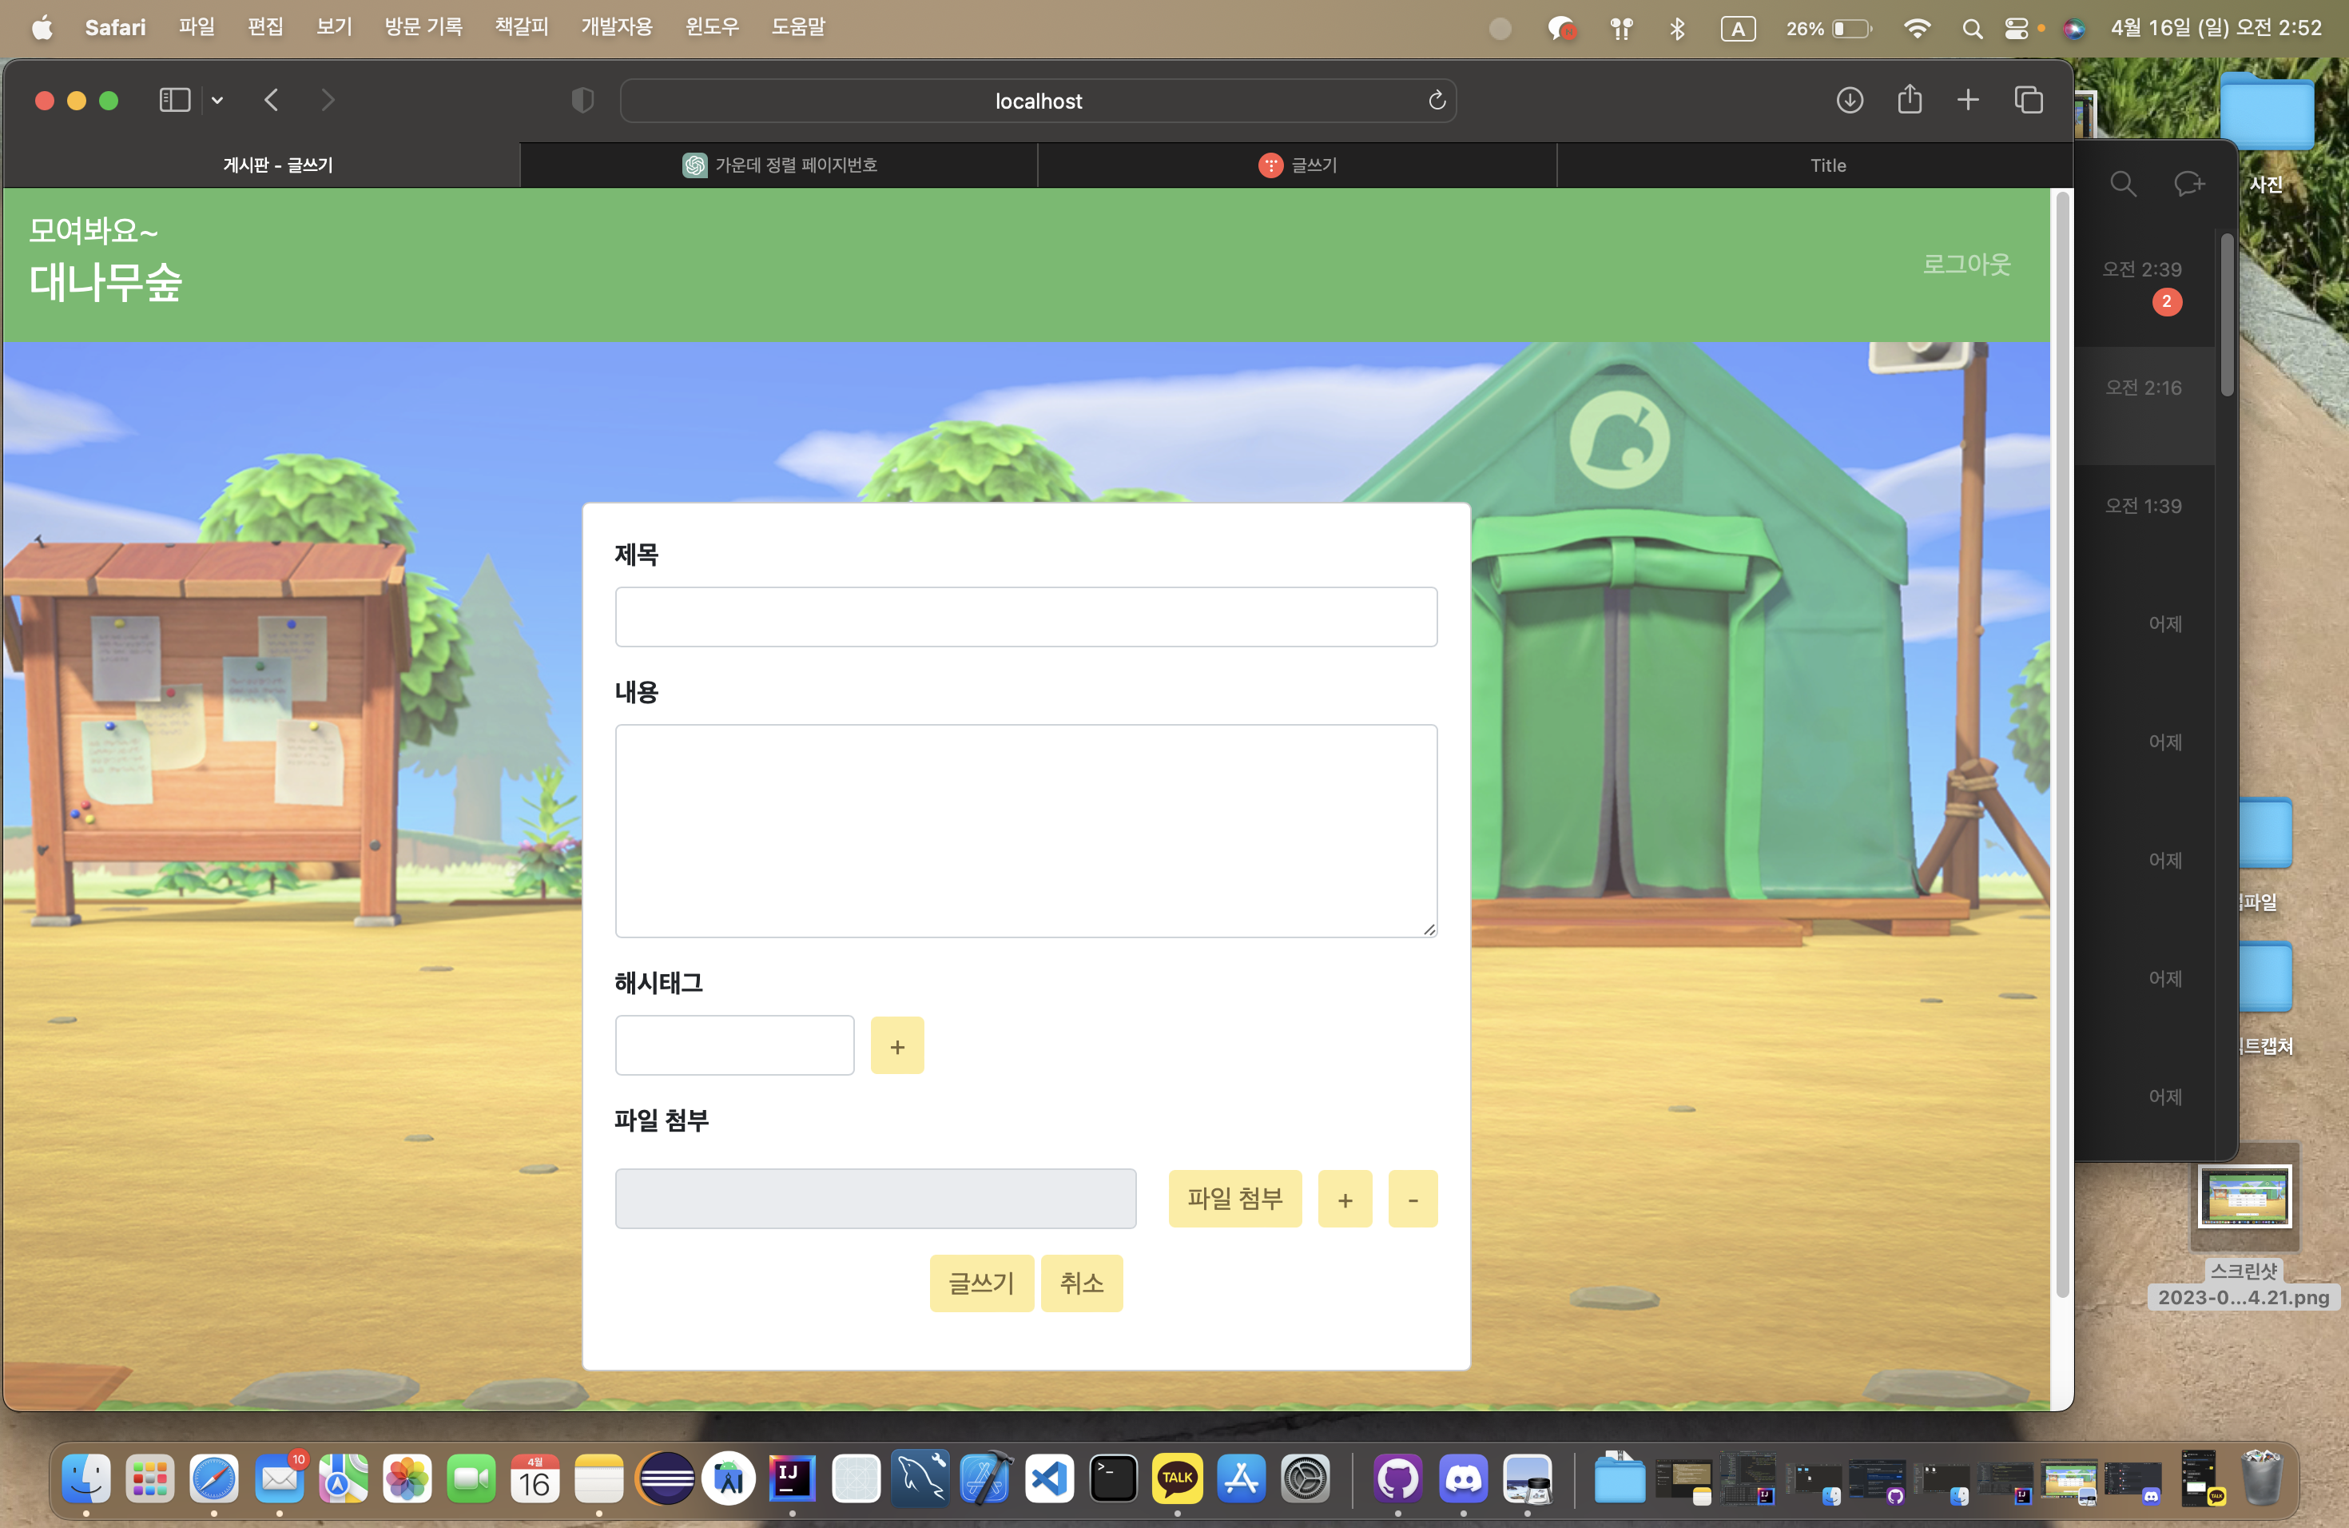
Task: Open Bluetooth menu bar icon
Action: tap(1677, 29)
